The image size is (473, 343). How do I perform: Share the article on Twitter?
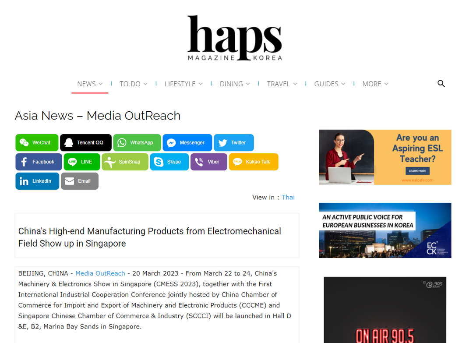click(233, 143)
